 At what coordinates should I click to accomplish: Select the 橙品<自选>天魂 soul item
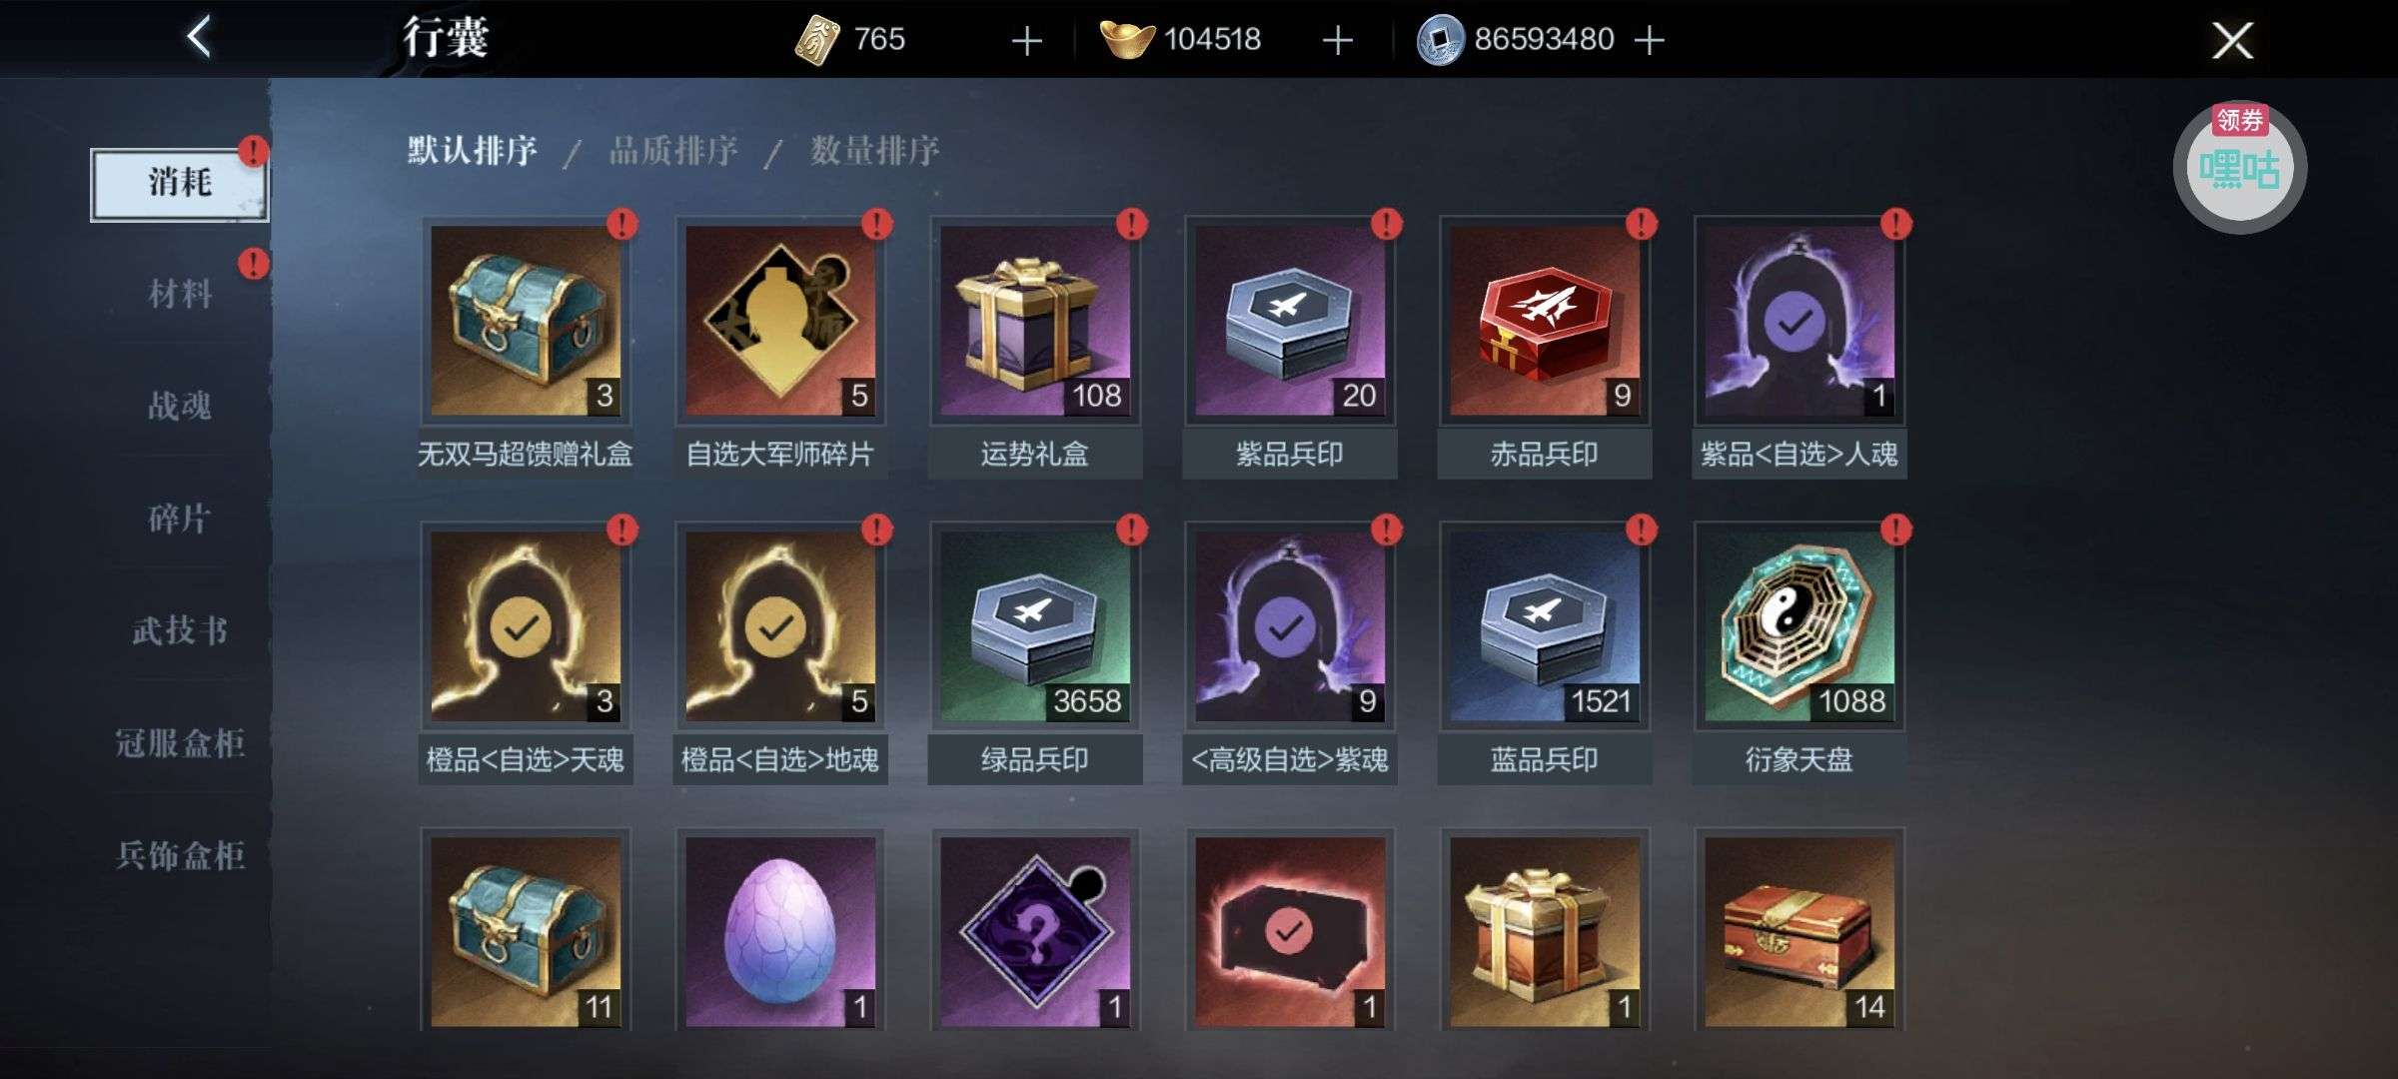pyautogui.click(x=526, y=625)
